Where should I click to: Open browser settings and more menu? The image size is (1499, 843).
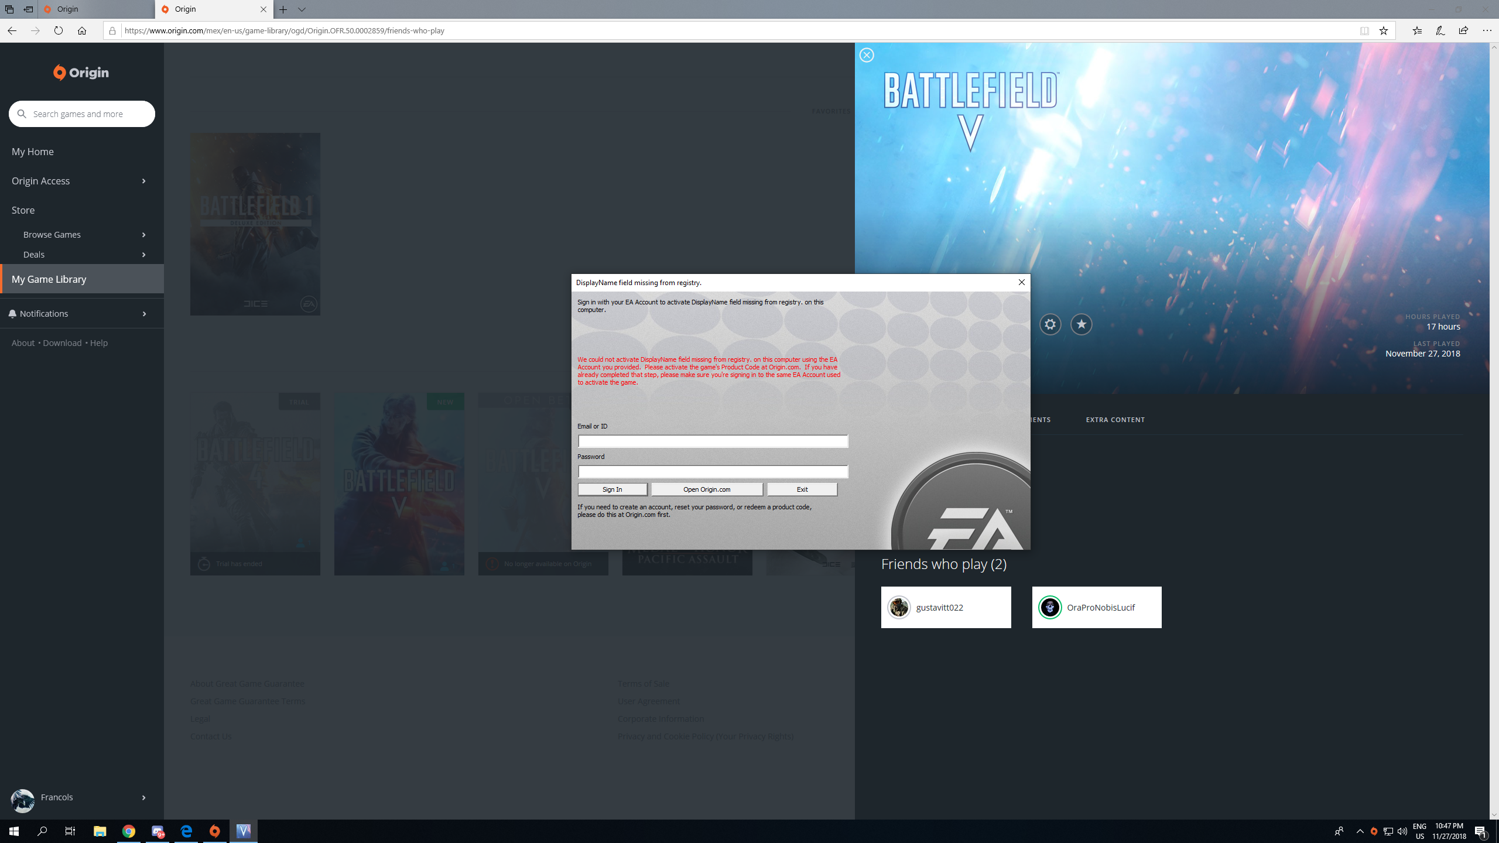(x=1487, y=30)
